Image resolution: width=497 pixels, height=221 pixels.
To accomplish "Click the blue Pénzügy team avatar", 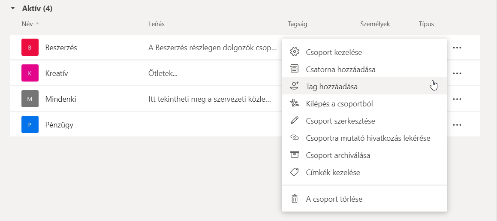I will 30,125.
